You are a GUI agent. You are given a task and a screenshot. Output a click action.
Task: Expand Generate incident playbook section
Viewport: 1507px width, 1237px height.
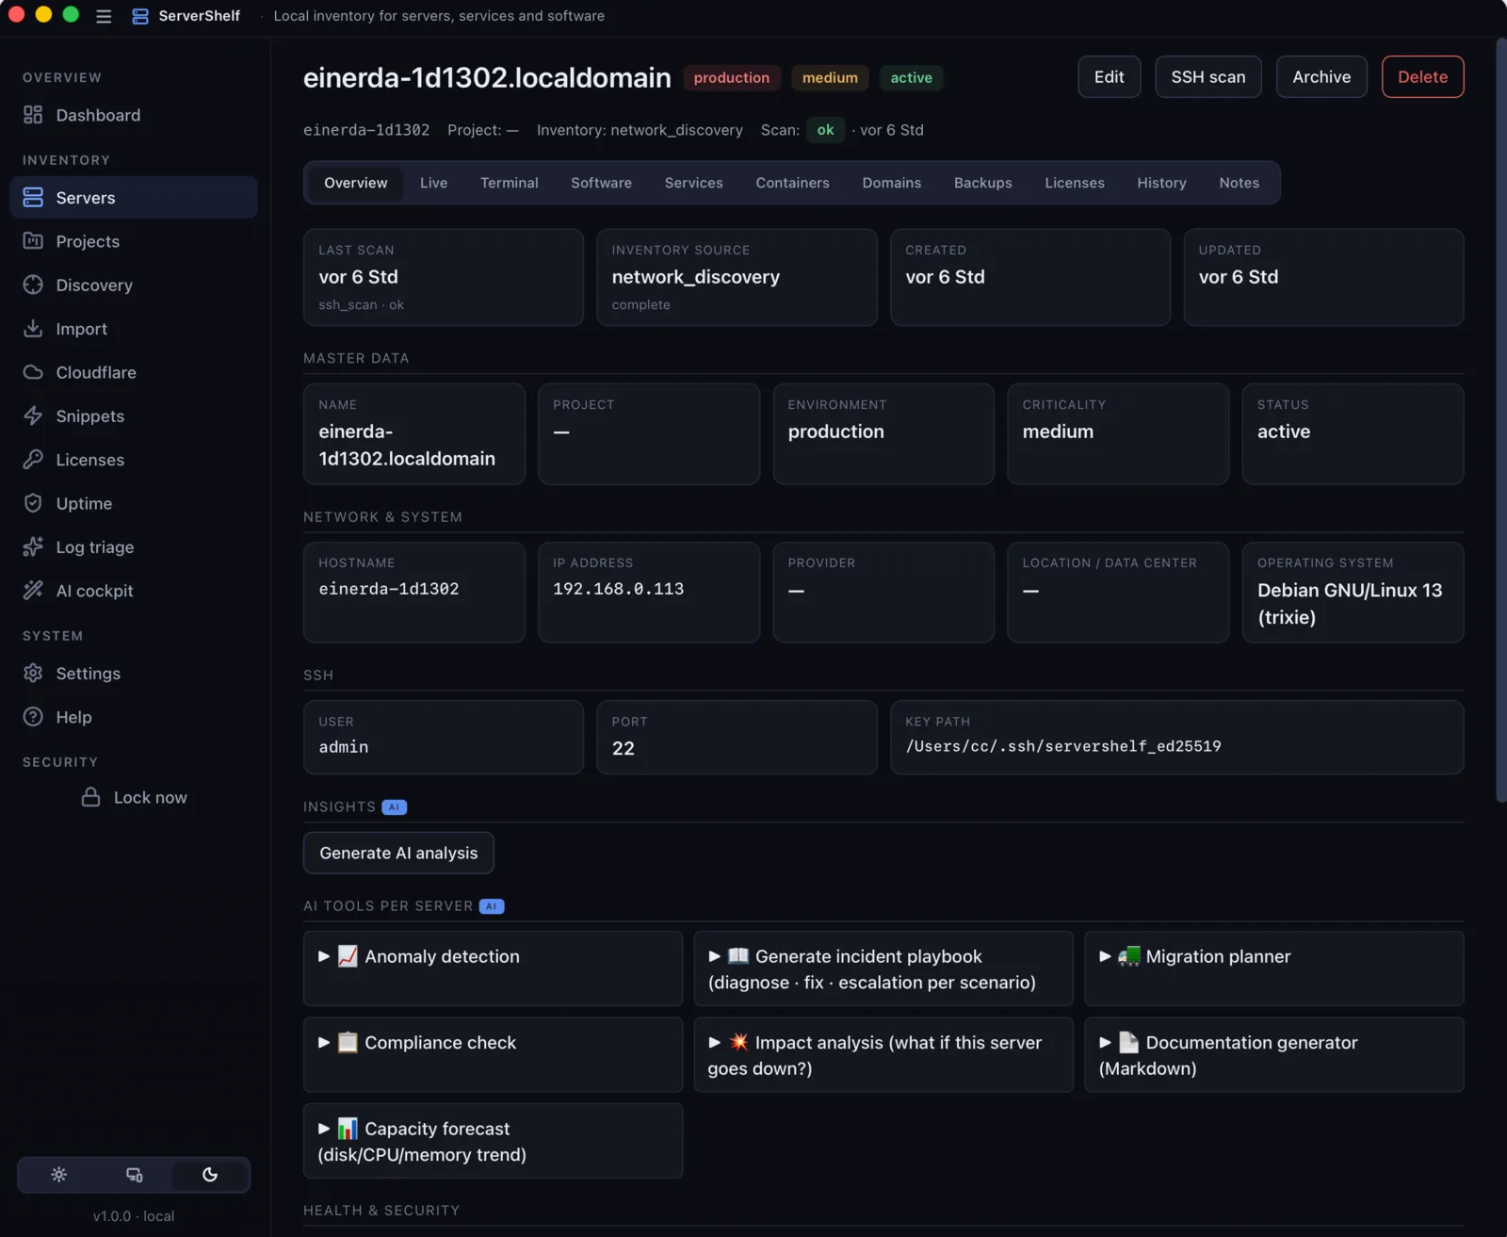pyautogui.click(x=715, y=956)
